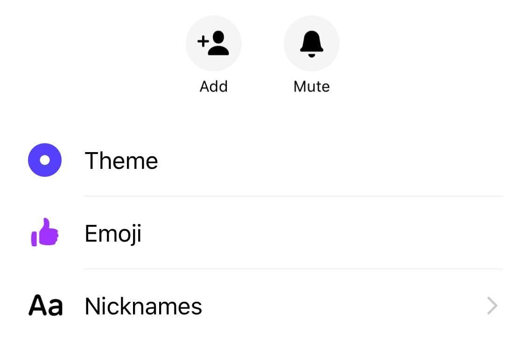Click the plus sign in the add-person icon

[x=203, y=42]
